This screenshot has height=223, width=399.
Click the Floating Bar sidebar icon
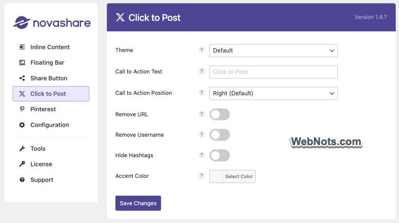tap(22, 63)
